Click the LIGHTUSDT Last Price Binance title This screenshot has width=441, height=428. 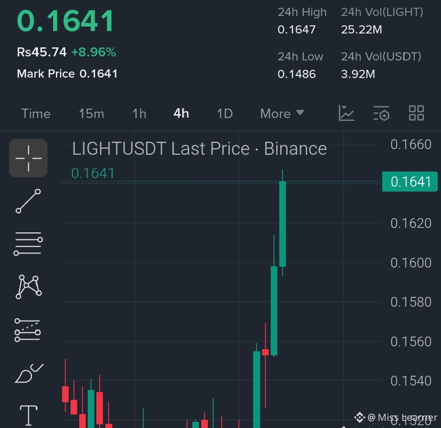point(199,149)
